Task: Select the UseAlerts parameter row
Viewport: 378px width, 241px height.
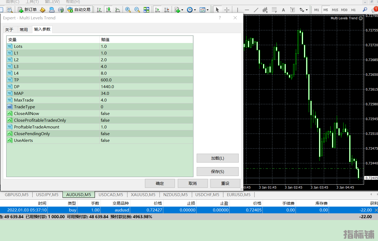Action: pyautogui.click(x=100, y=140)
